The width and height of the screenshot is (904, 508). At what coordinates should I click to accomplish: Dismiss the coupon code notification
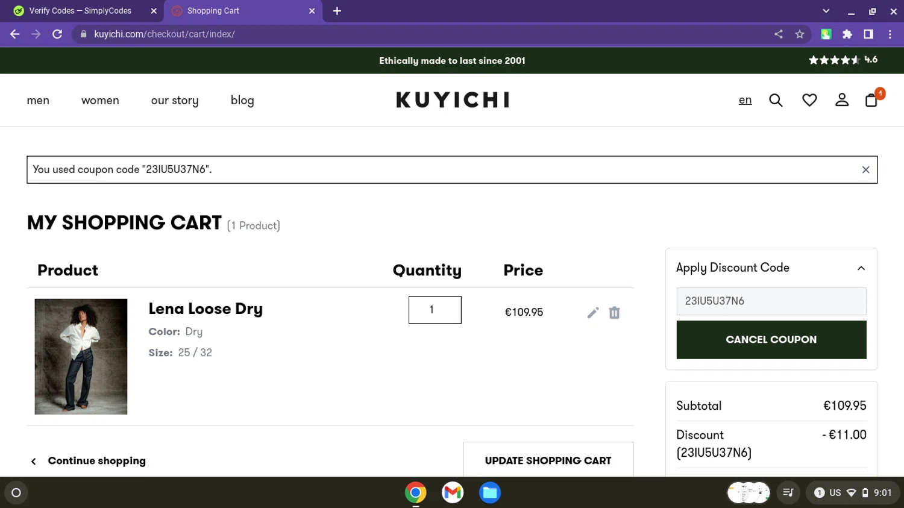click(x=865, y=170)
